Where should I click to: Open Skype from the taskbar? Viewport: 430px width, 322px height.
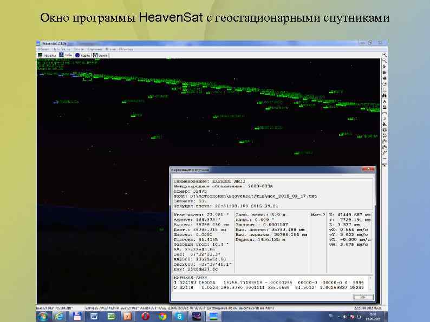179,317
